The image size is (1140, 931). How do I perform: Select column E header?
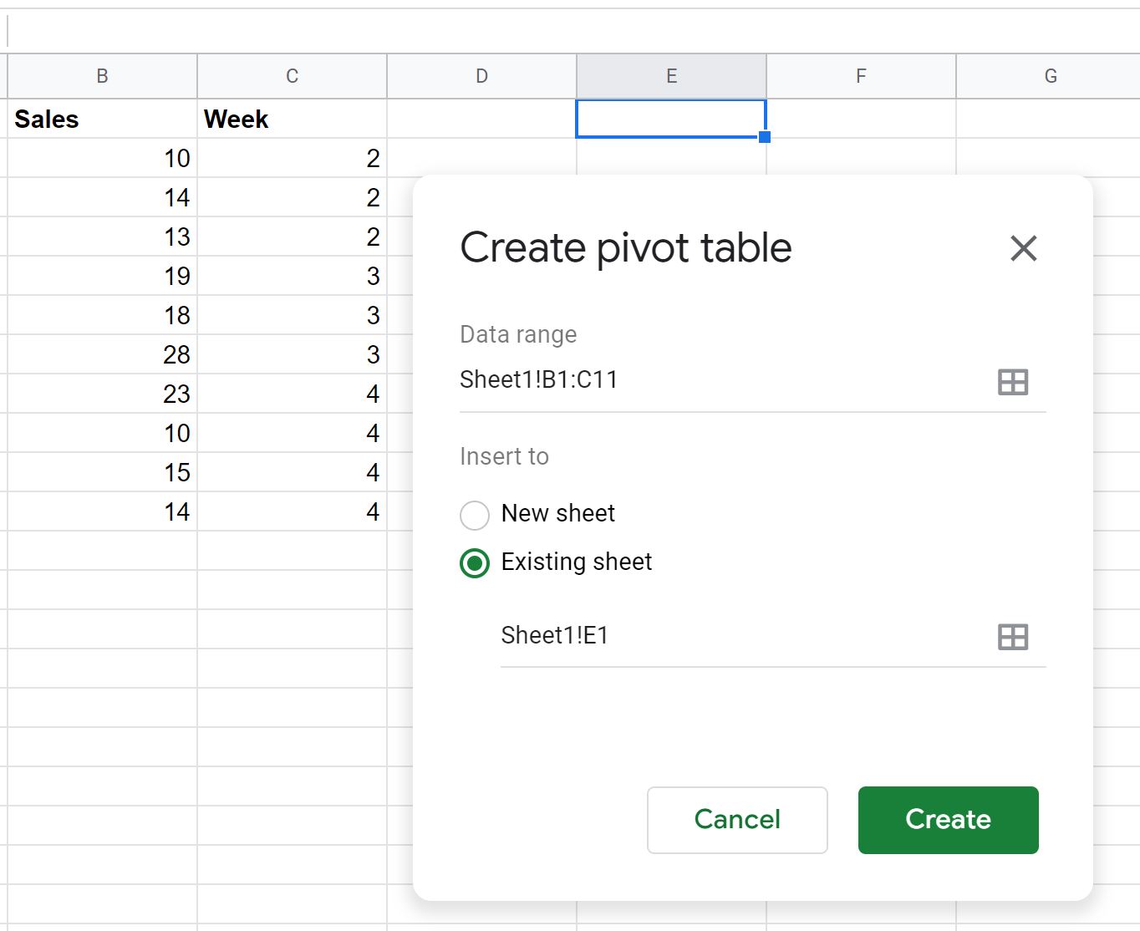point(671,76)
